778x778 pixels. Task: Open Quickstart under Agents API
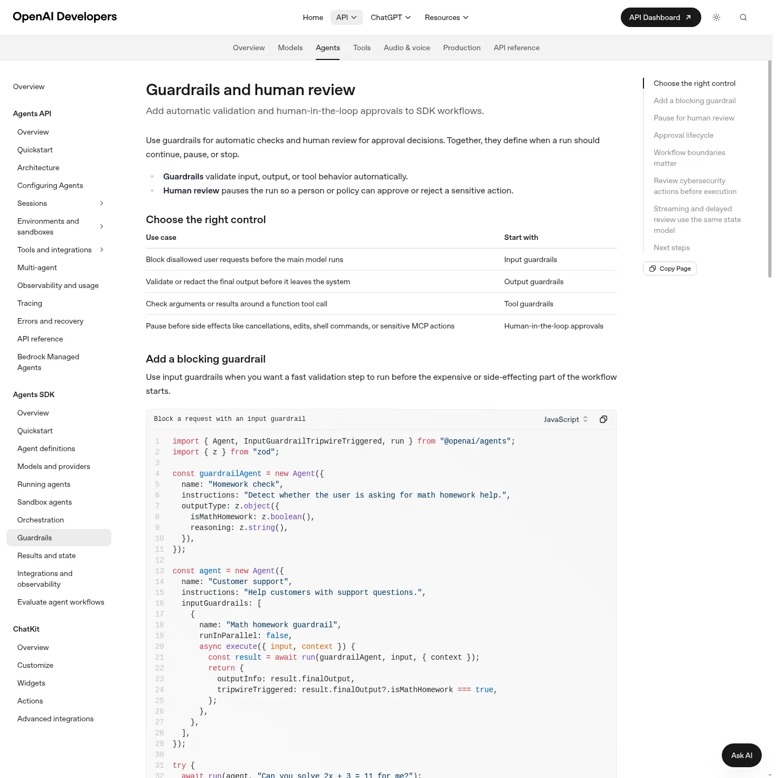[59, 150]
